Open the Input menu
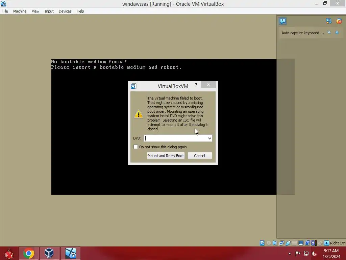The width and height of the screenshot is (346, 260). click(49, 11)
